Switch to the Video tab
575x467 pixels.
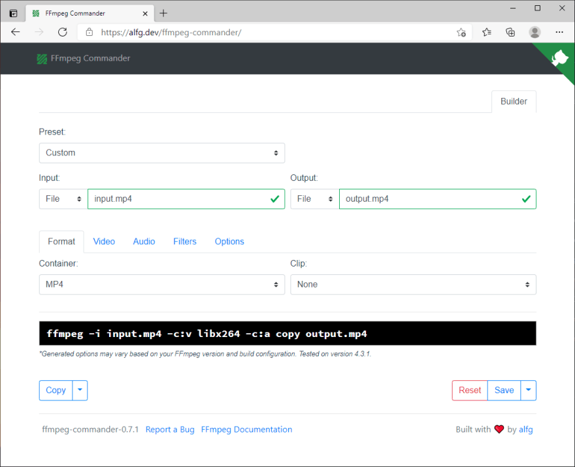coord(104,242)
